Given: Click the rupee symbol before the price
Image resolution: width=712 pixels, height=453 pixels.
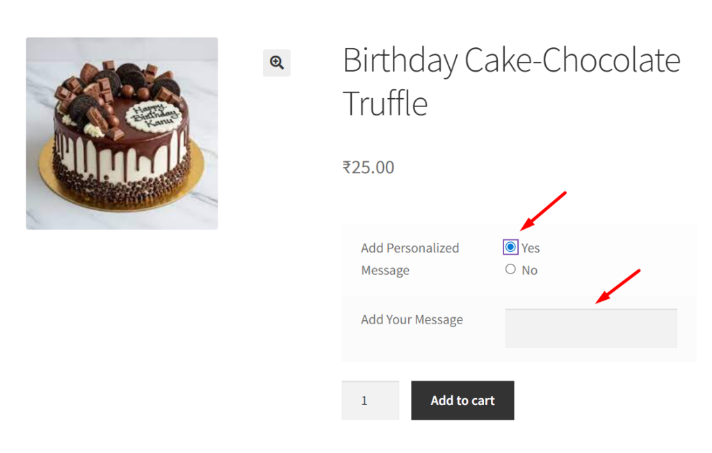Looking at the screenshot, I should 346,167.
